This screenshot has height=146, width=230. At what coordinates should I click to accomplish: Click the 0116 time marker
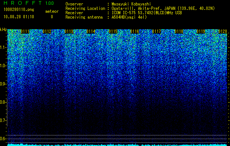pyautogui.click(x=135, y=31)
